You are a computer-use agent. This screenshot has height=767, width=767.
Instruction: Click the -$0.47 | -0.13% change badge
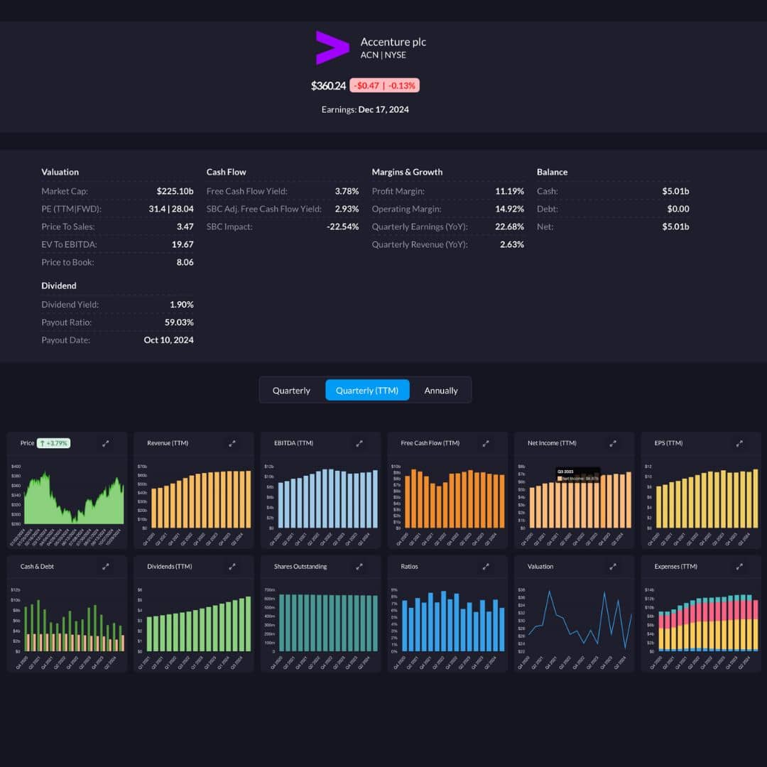384,86
